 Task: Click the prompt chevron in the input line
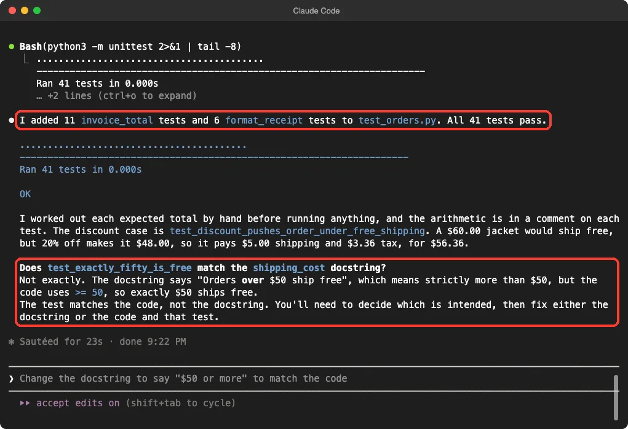click(x=12, y=379)
